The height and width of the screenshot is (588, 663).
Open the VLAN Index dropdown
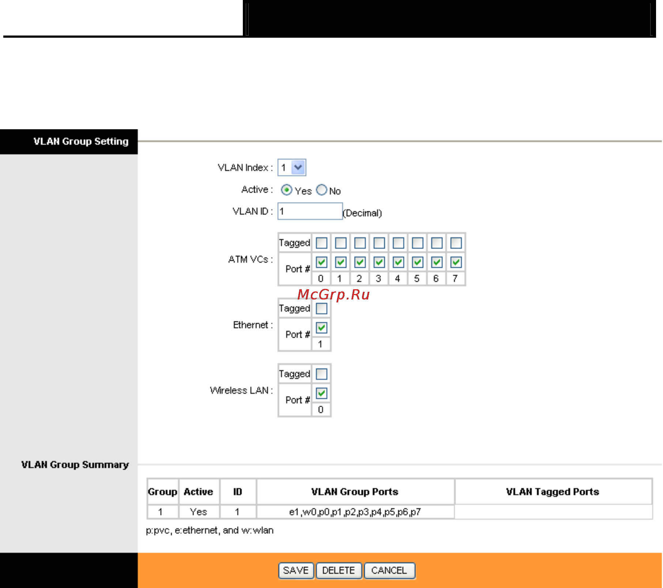point(292,167)
